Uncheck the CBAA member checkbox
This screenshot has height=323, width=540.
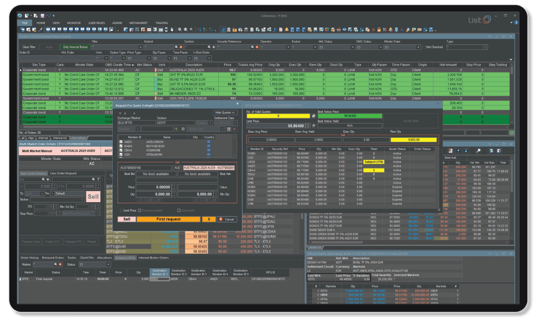pyautogui.click(x=121, y=150)
